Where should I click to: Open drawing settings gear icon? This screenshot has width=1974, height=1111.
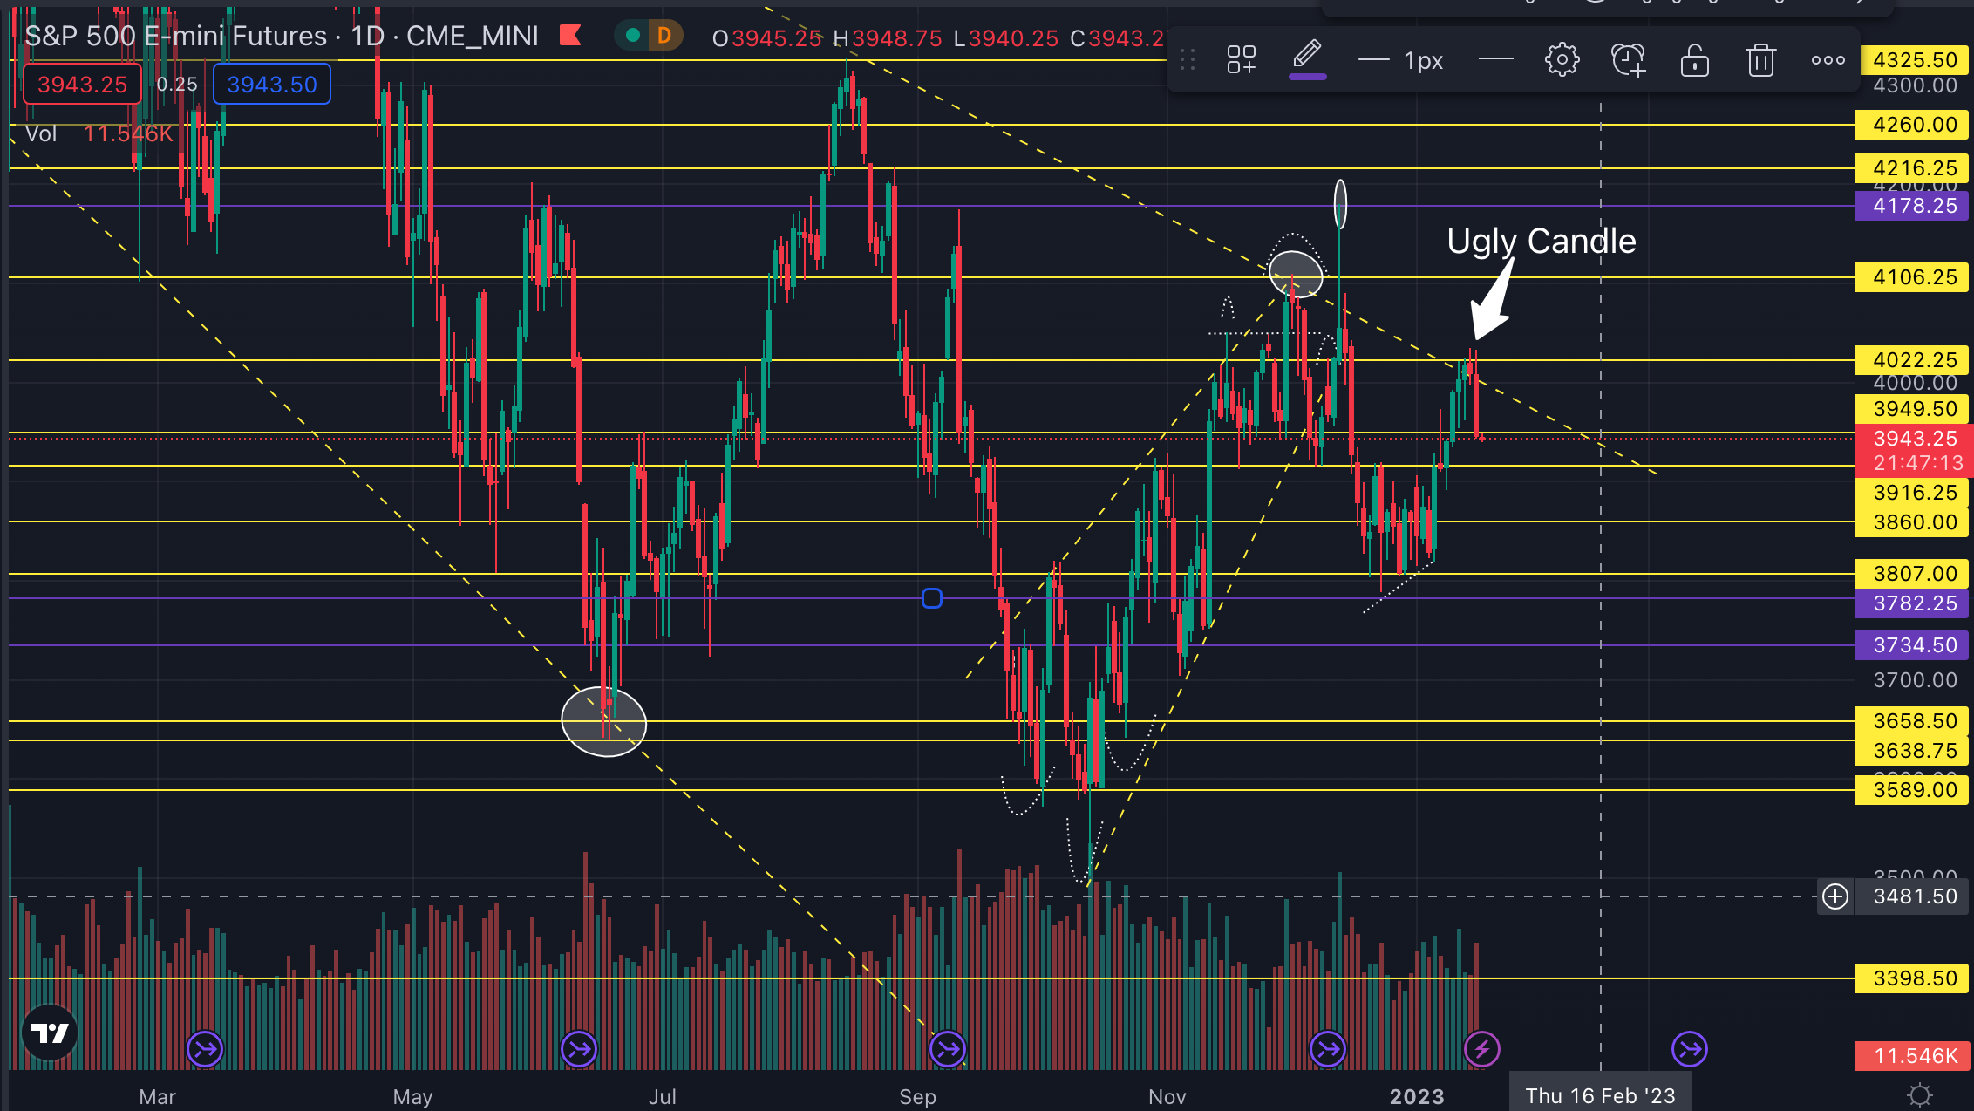[x=1562, y=60]
